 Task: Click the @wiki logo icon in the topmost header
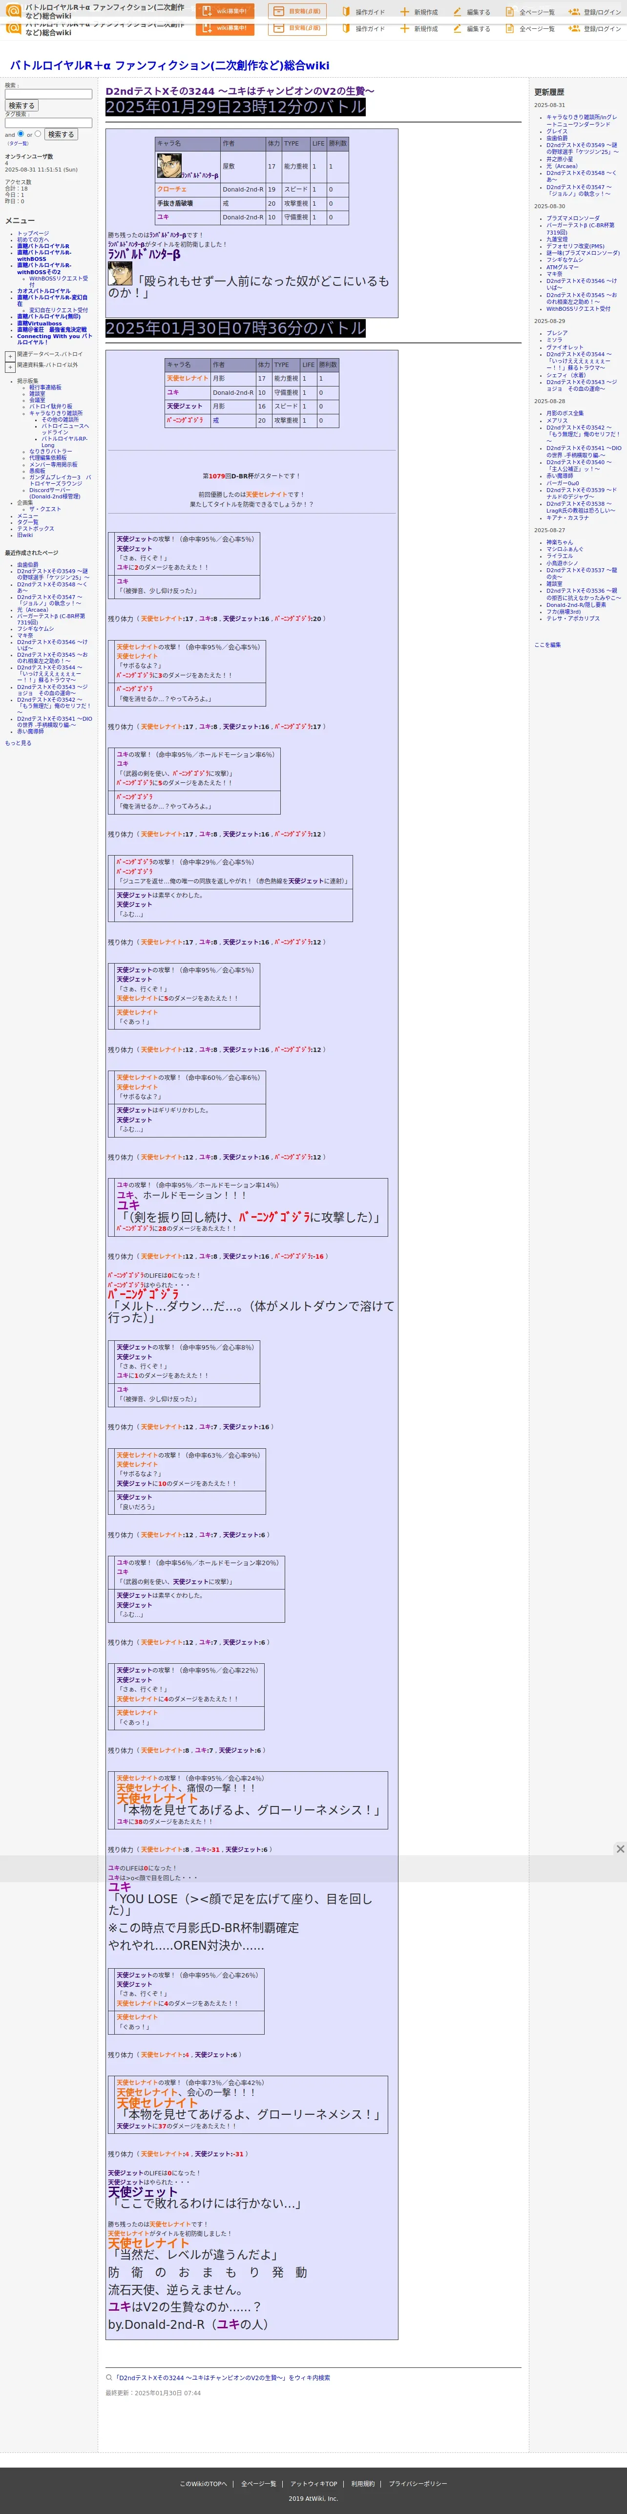13,11
